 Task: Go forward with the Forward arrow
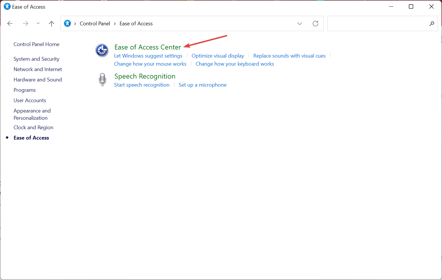point(25,24)
